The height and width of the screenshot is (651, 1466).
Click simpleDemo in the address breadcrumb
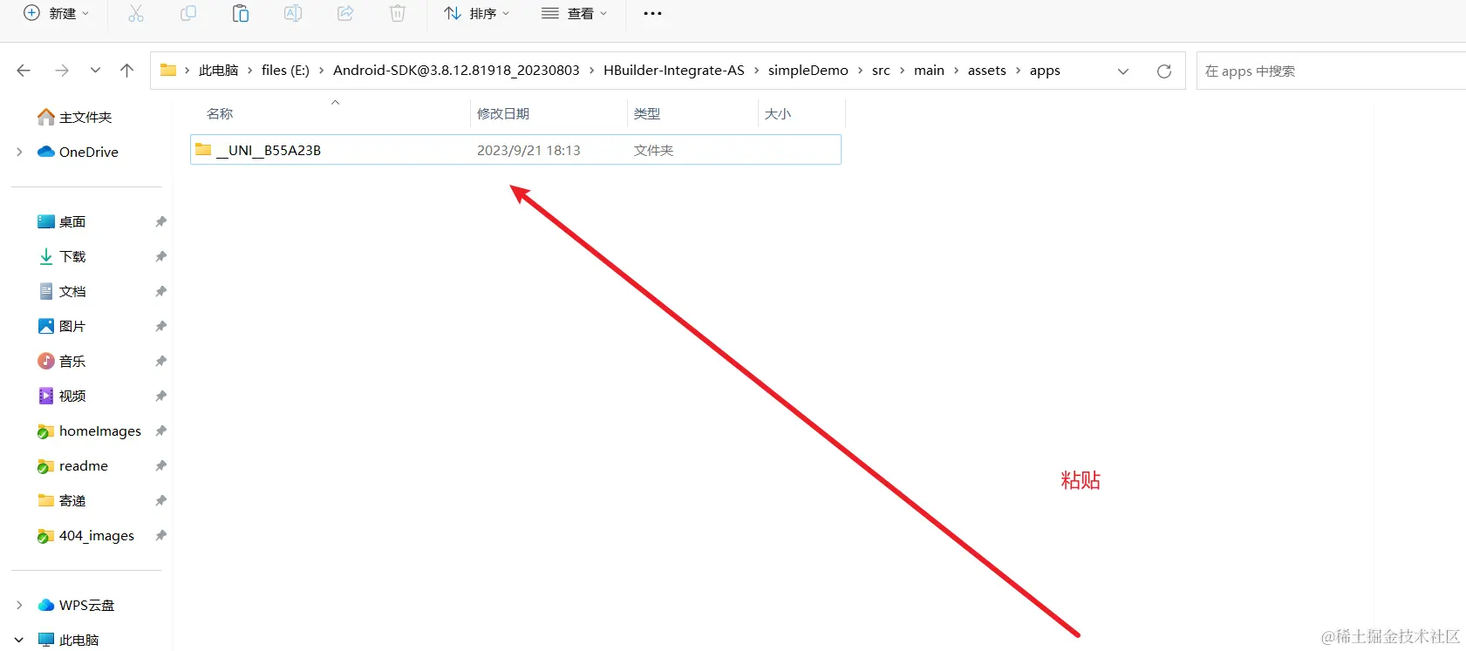tap(808, 71)
